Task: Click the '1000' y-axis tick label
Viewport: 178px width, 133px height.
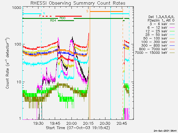Action: (17, 8)
